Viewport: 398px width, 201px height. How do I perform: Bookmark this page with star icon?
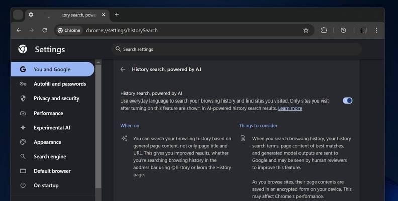click(306, 31)
